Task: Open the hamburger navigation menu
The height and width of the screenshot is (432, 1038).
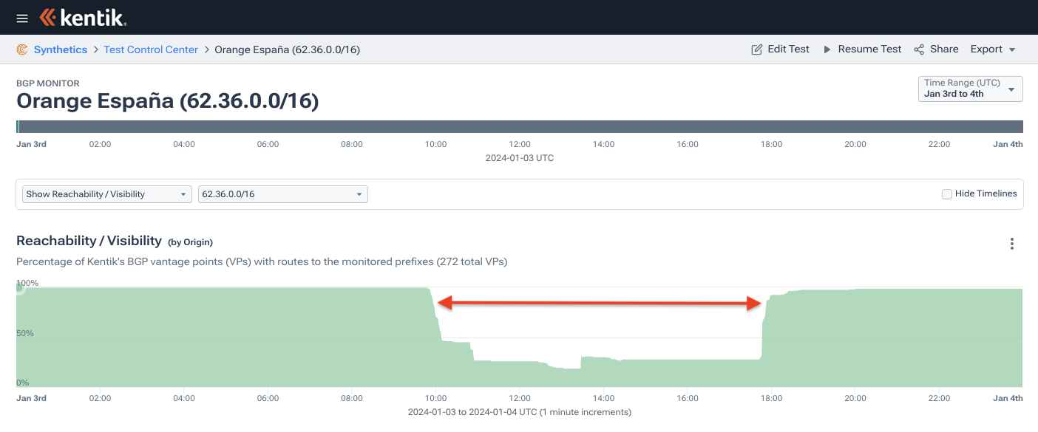Action: coord(22,18)
